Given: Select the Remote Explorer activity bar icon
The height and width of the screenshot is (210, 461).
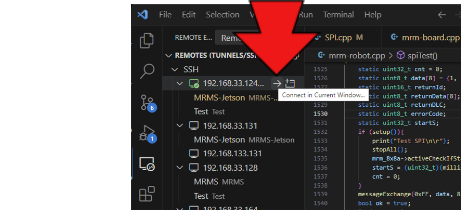Looking at the screenshot, I should pos(147,165).
